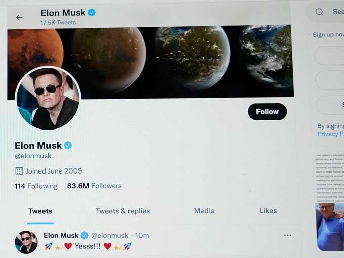Click the back arrow icon
The height and width of the screenshot is (258, 344).
pyautogui.click(x=19, y=17)
